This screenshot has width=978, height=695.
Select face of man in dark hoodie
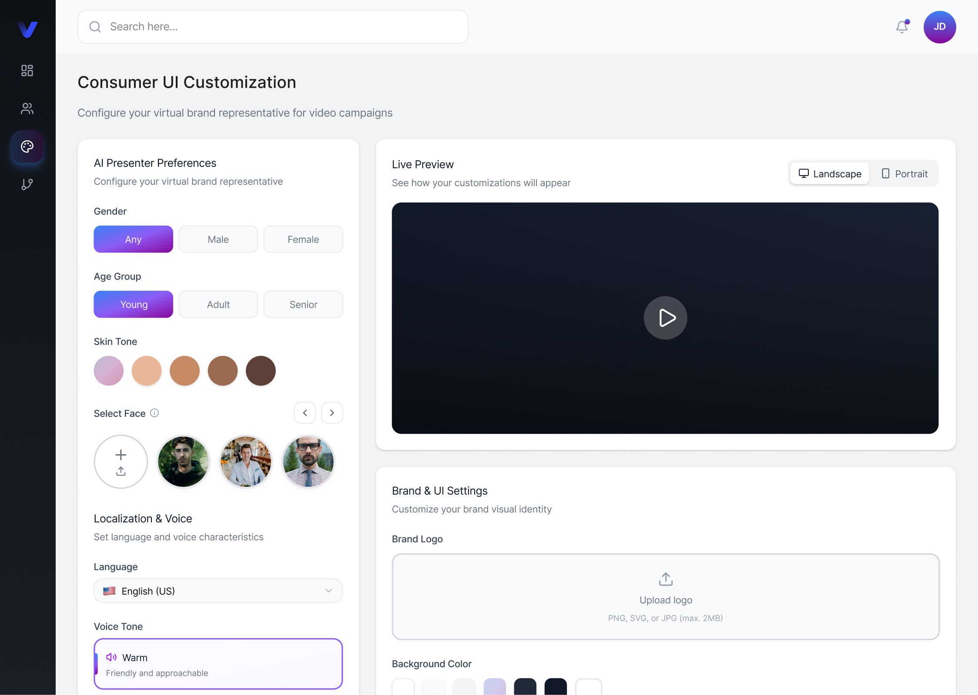[183, 462]
